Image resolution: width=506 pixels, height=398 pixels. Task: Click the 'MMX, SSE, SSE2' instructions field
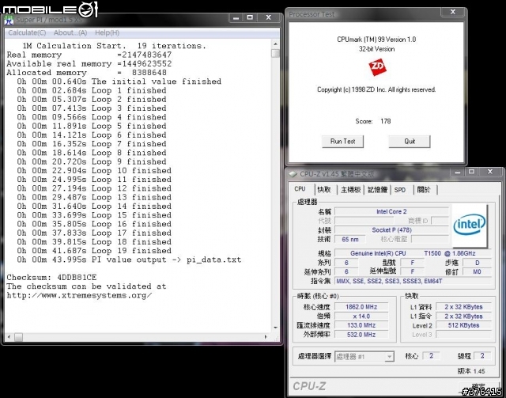pos(413,281)
